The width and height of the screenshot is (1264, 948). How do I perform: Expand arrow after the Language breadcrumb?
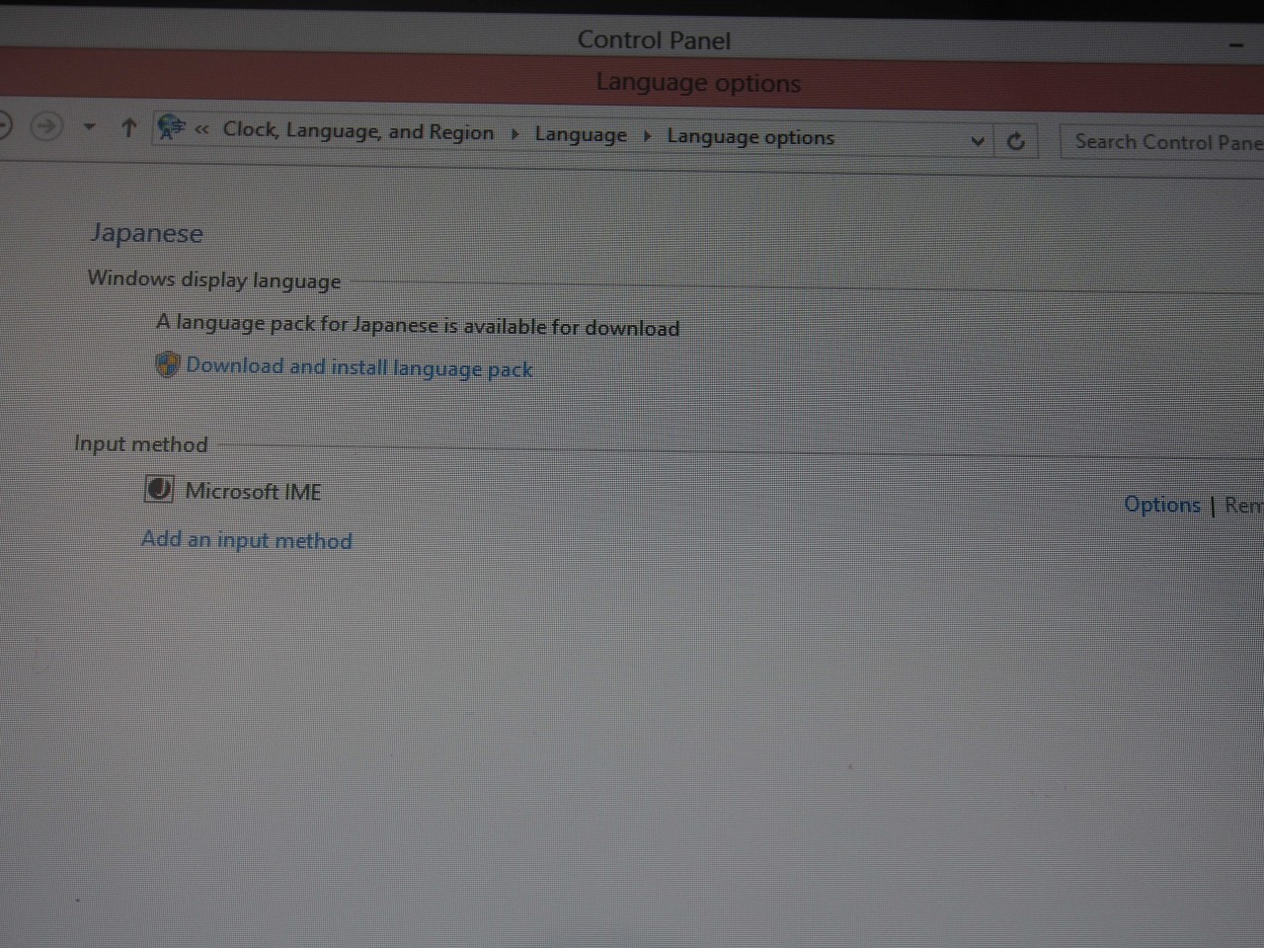[648, 136]
